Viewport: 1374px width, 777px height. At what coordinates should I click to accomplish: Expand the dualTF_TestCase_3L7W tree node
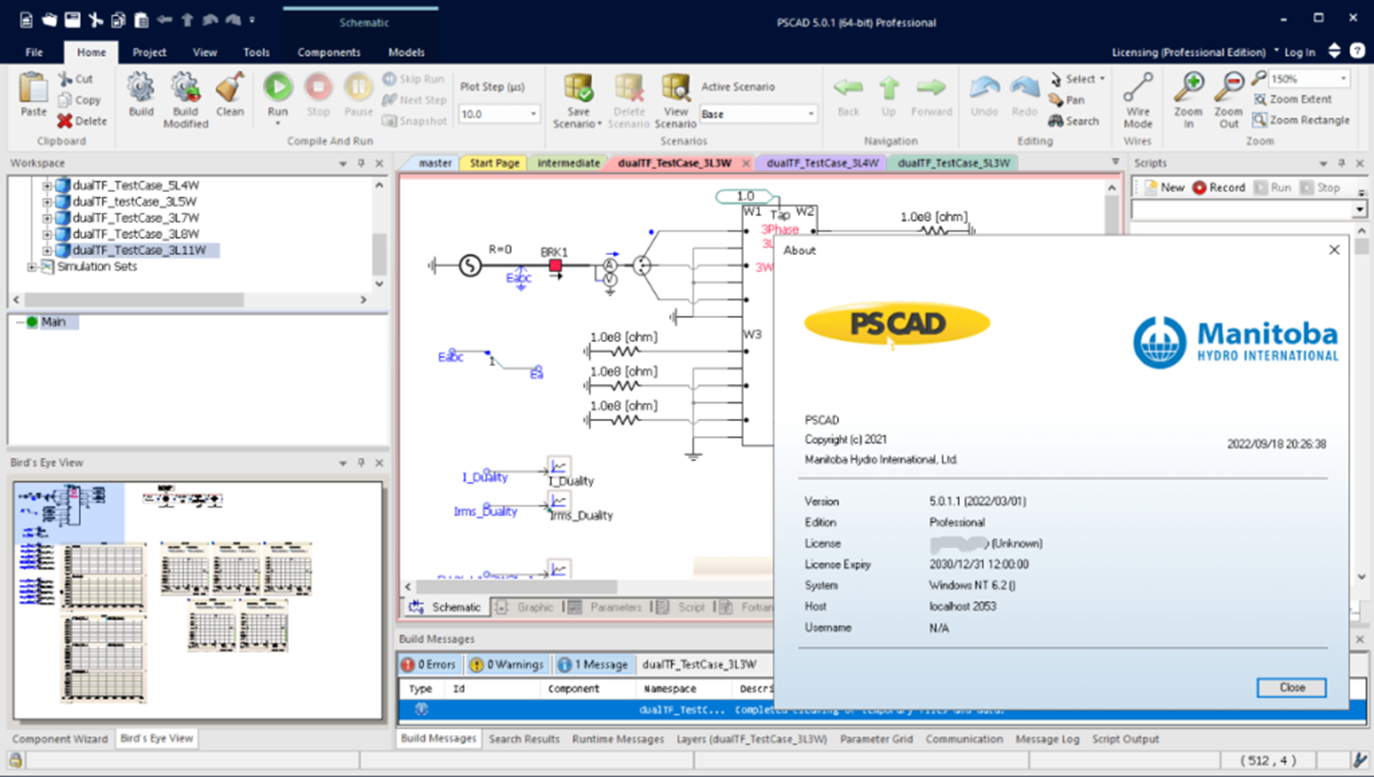click(x=47, y=218)
